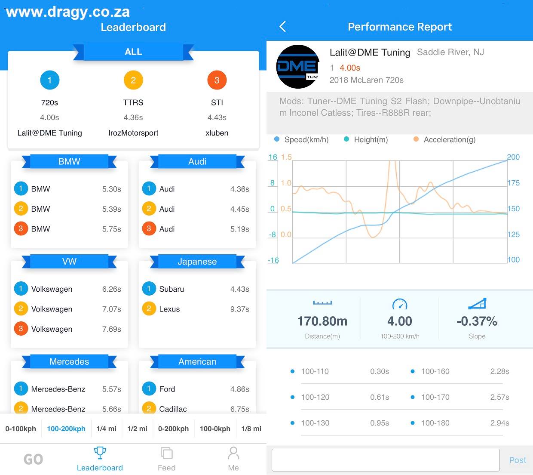Switch to the 0-100kph tab
533x475 pixels.
pos(21,429)
